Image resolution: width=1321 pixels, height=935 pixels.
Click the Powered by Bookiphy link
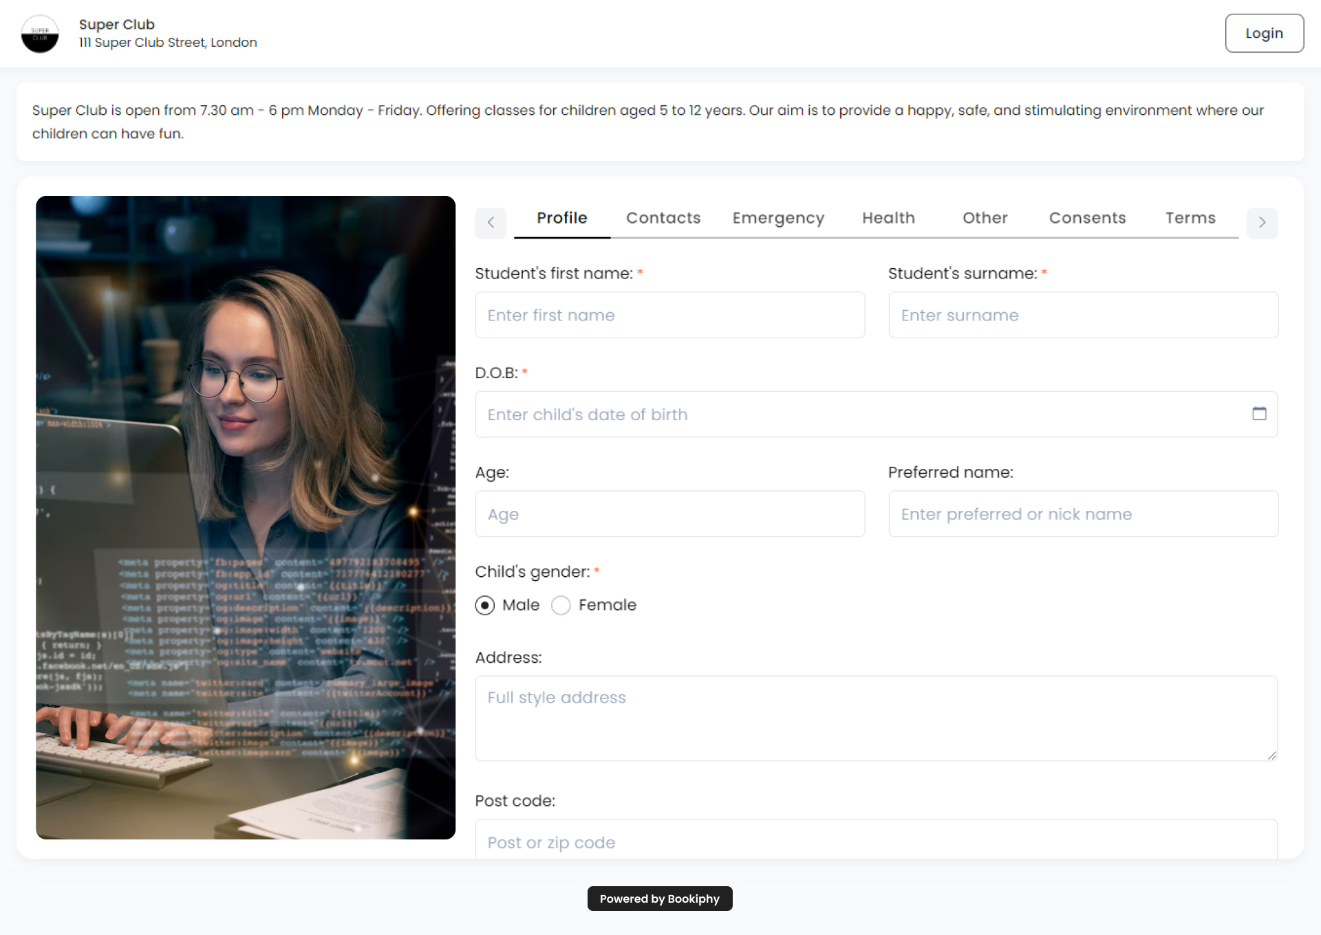(659, 899)
